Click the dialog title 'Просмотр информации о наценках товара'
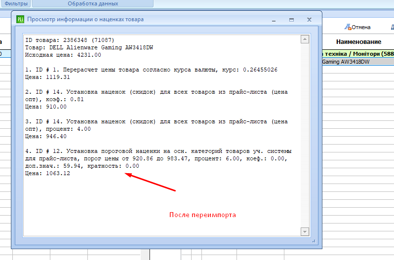394x260 pixels. click(85, 19)
